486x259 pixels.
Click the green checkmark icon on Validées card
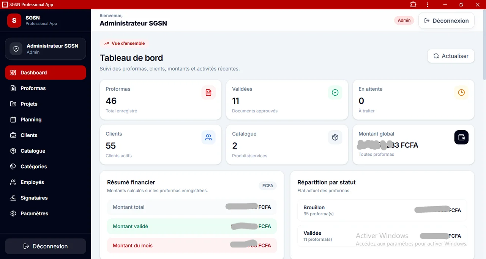(x=335, y=92)
